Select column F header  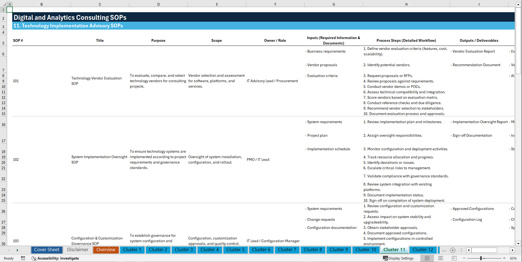point(275,4)
